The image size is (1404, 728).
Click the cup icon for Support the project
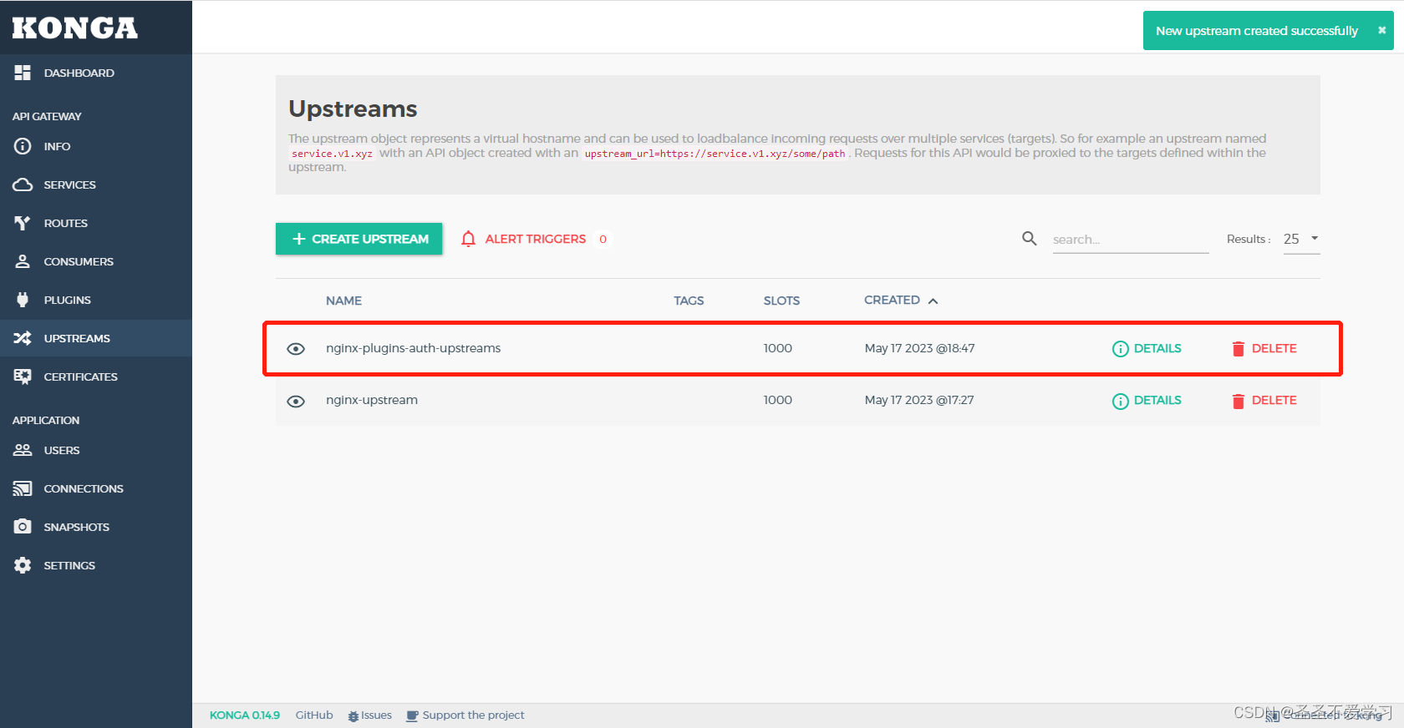click(x=412, y=715)
